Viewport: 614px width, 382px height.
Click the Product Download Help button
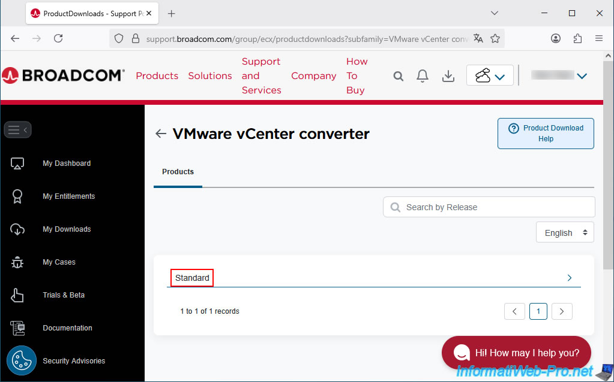(546, 133)
